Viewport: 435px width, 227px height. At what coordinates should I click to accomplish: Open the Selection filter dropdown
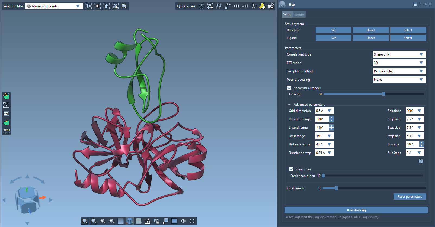[x=54, y=6]
